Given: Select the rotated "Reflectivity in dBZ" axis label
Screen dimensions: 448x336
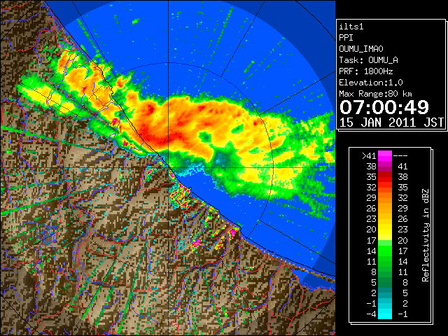Looking at the screenshot, I should (x=426, y=235).
